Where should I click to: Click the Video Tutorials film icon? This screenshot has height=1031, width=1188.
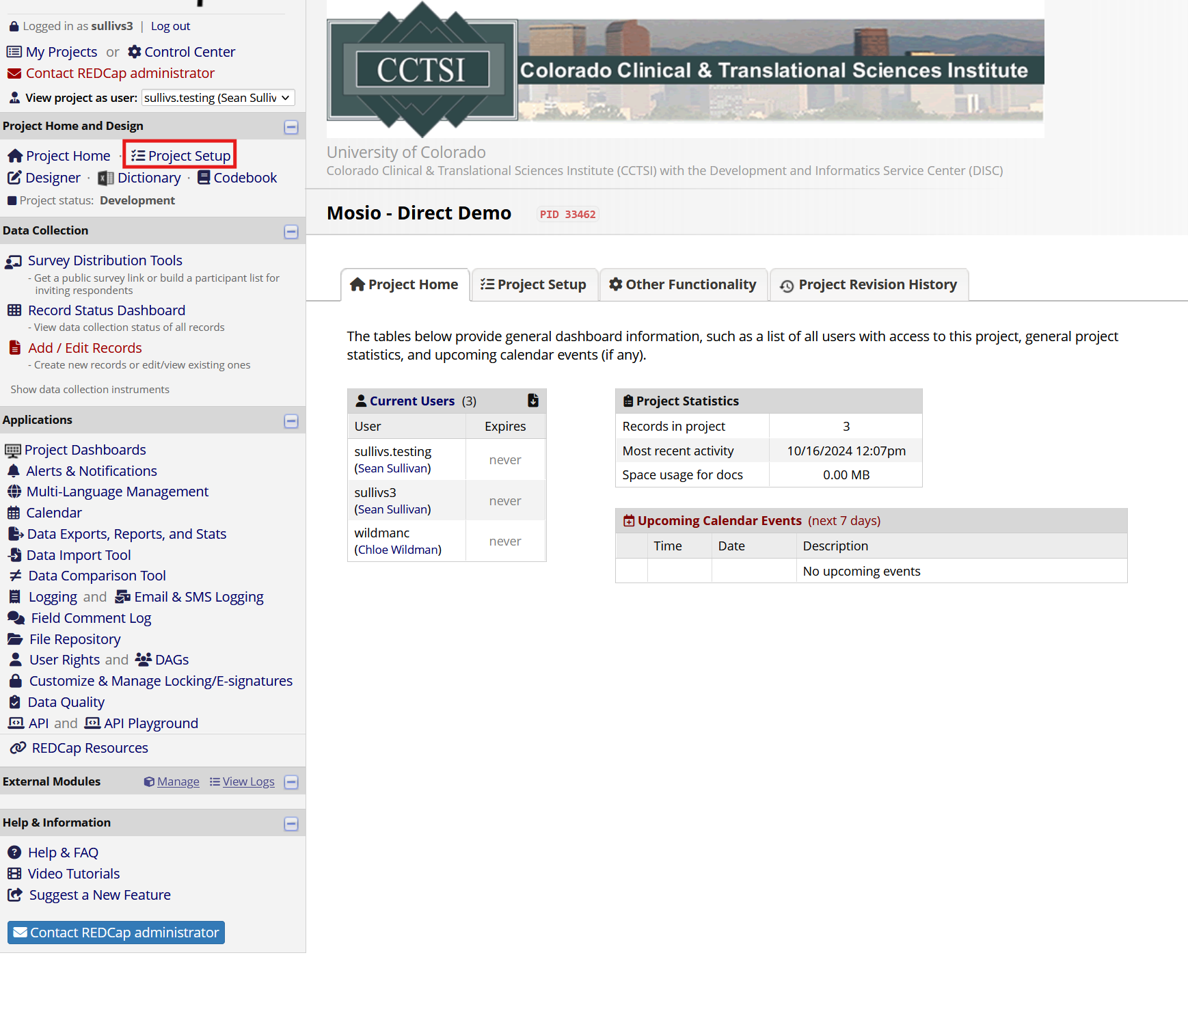point(14,874)
